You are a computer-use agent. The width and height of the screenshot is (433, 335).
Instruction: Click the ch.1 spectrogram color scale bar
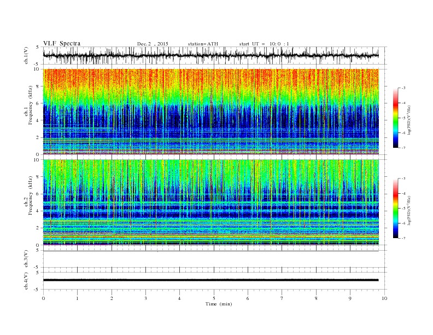click(x=395, y=118)
